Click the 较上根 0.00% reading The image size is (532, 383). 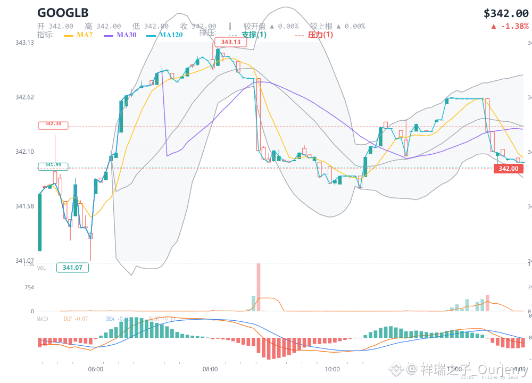[338, 26]
